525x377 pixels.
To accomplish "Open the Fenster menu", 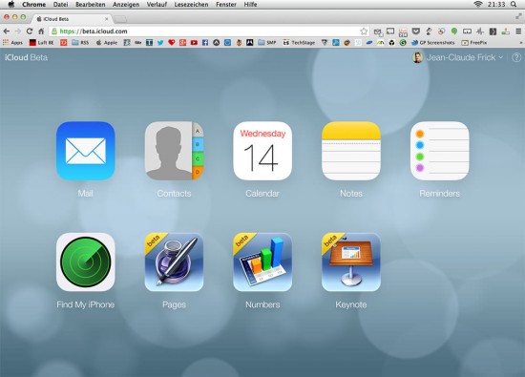I will (x=226, y=5).
